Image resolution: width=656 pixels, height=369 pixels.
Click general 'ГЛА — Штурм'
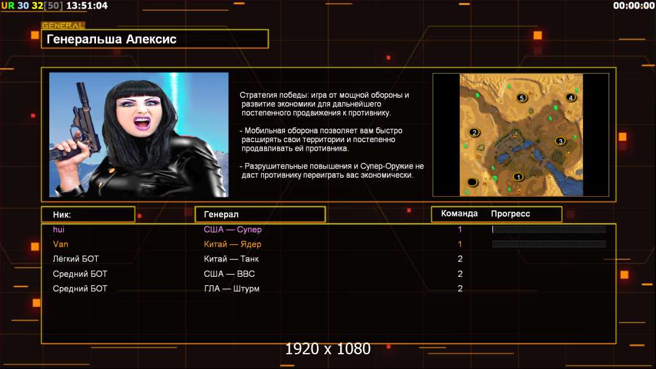point(232,288)
